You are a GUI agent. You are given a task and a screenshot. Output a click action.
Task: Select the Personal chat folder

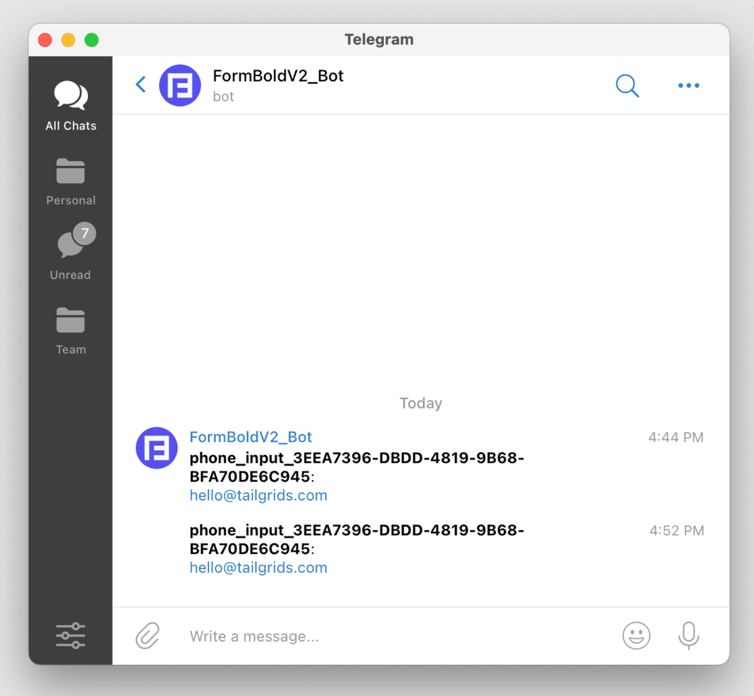pos(70,180)
